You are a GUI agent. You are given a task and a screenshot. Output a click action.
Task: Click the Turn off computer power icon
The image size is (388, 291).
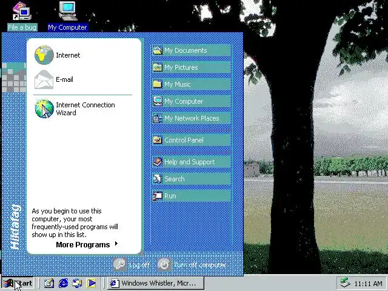click(164, 264)
